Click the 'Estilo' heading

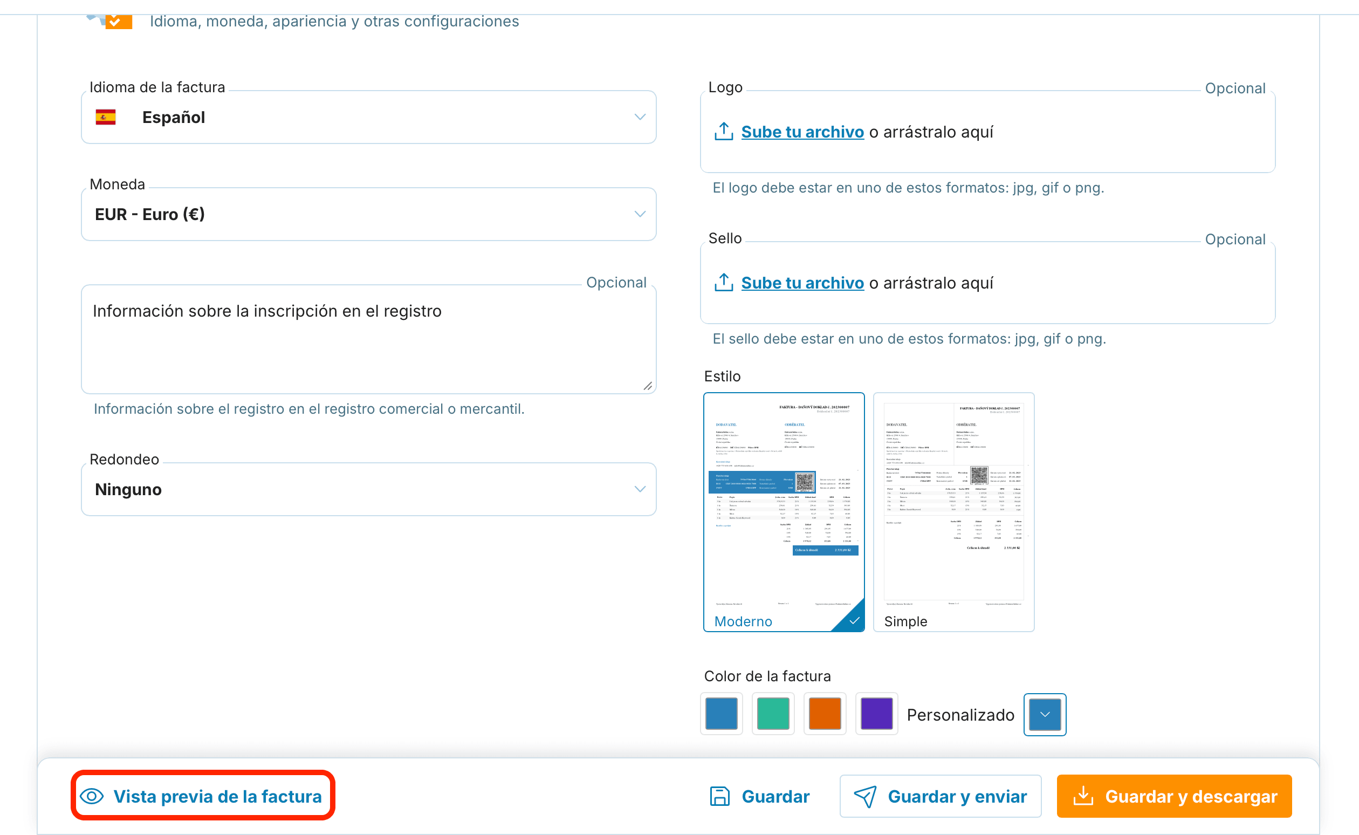(x=722, y=377)
